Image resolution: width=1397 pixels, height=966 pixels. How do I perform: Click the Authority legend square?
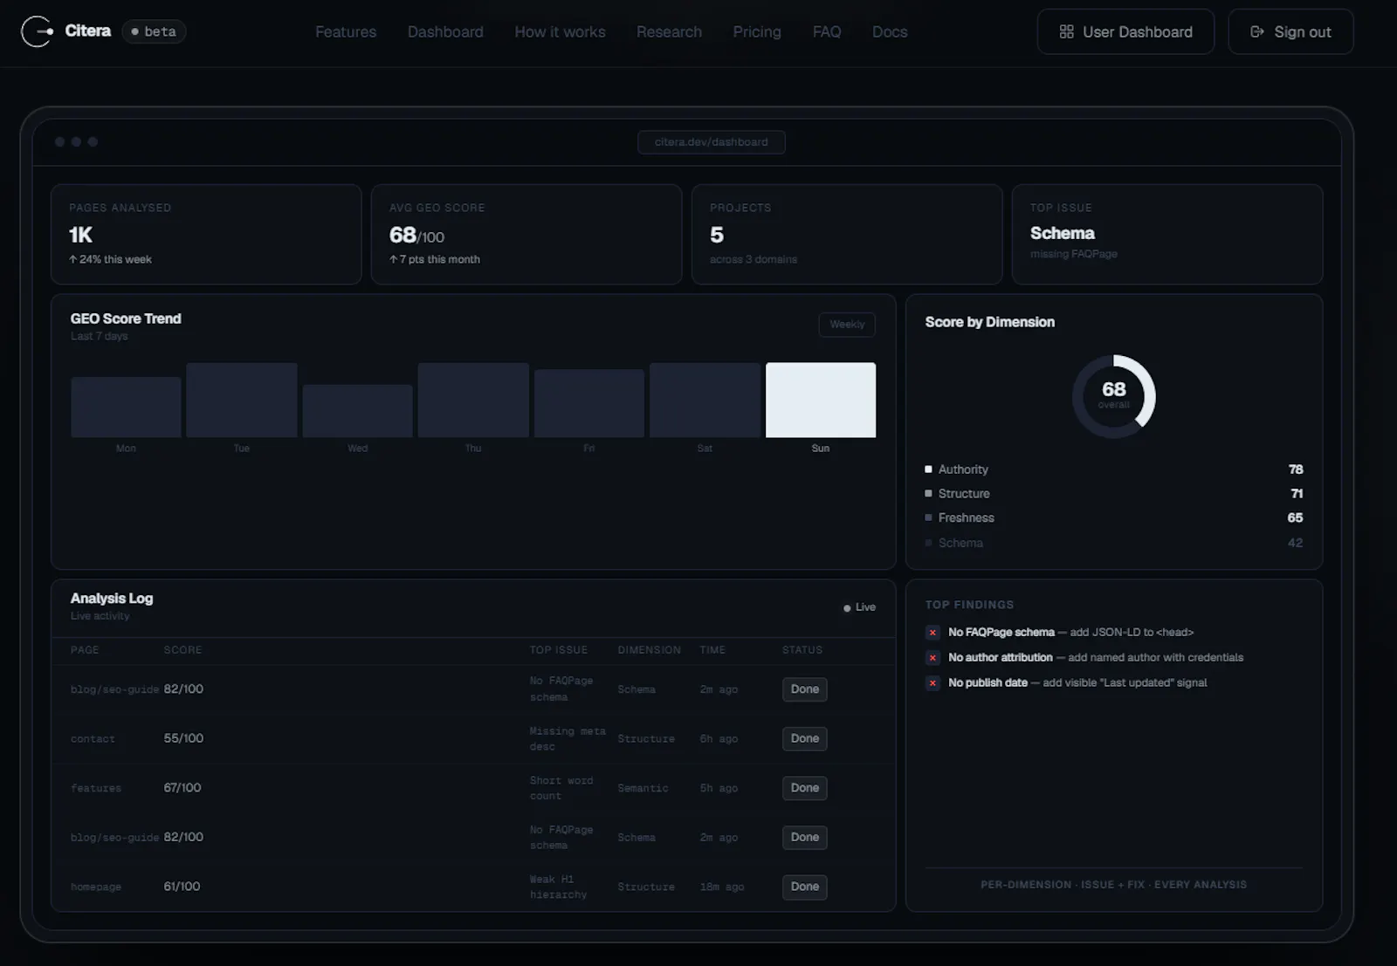[x=928, y=469]
